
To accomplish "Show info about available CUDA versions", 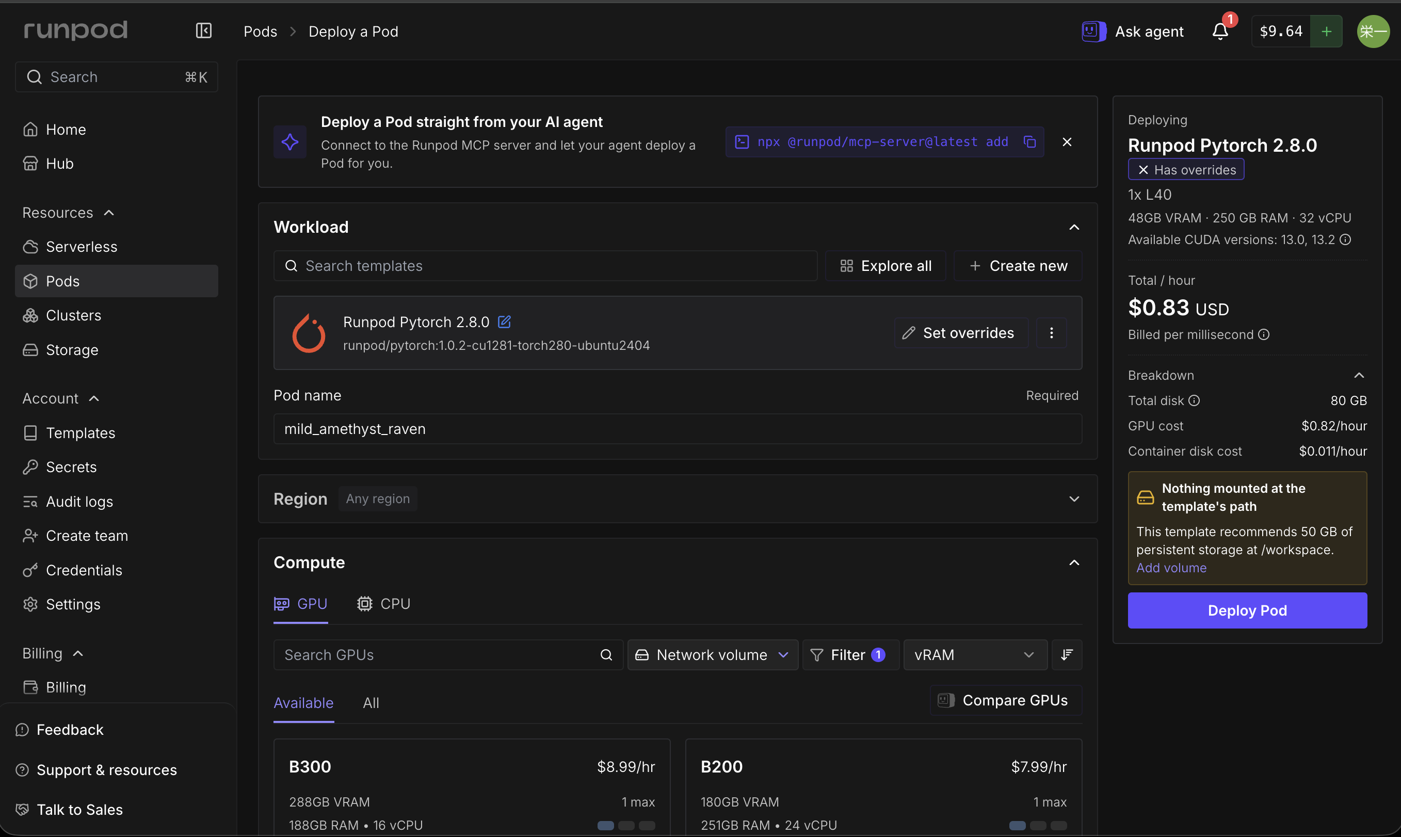I will pyautogui.click(x=1345, y=240).
